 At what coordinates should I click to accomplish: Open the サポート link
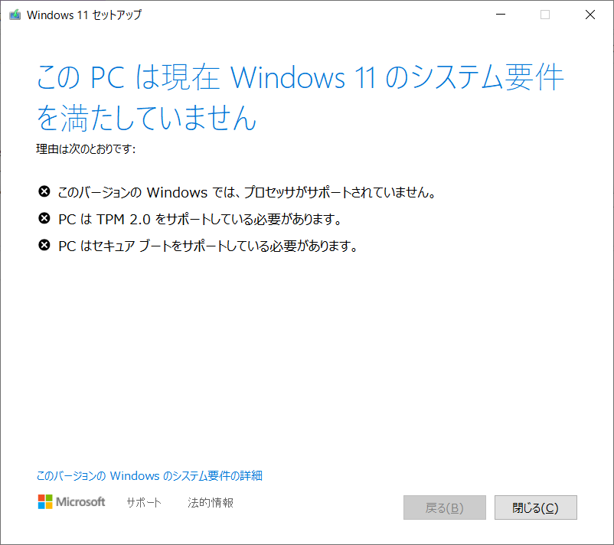click(x=144, y=502)
